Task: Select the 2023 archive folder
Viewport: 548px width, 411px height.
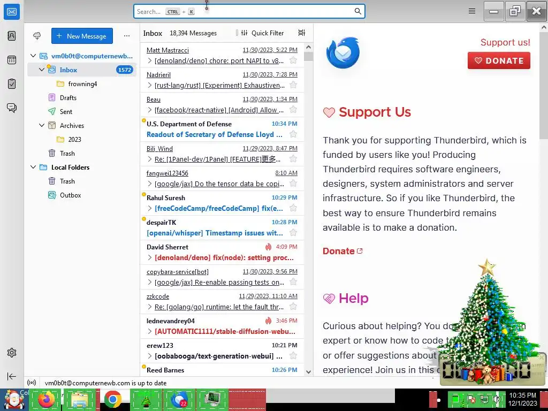Action: click(x=82, y=140)
